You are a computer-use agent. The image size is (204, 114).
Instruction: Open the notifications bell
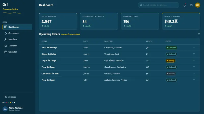[x=184, y=5]
